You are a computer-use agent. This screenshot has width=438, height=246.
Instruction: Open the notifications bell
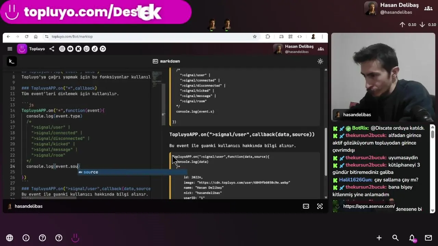(412, 238)
